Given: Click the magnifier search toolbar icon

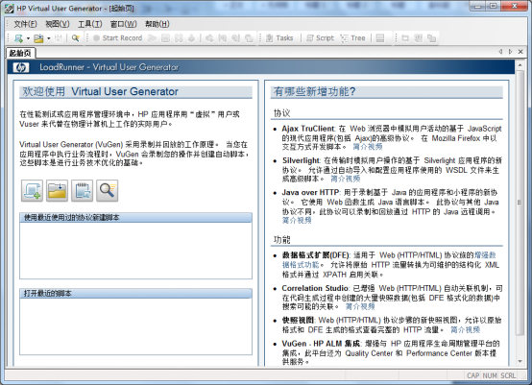Looking at the screenshot, I should coord(75,38).
